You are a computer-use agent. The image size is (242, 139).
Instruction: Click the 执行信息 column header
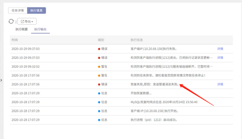137,40
